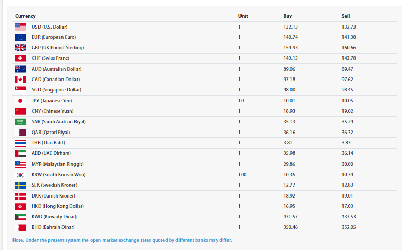Select the South Korean flag icon

click(20, 175)
